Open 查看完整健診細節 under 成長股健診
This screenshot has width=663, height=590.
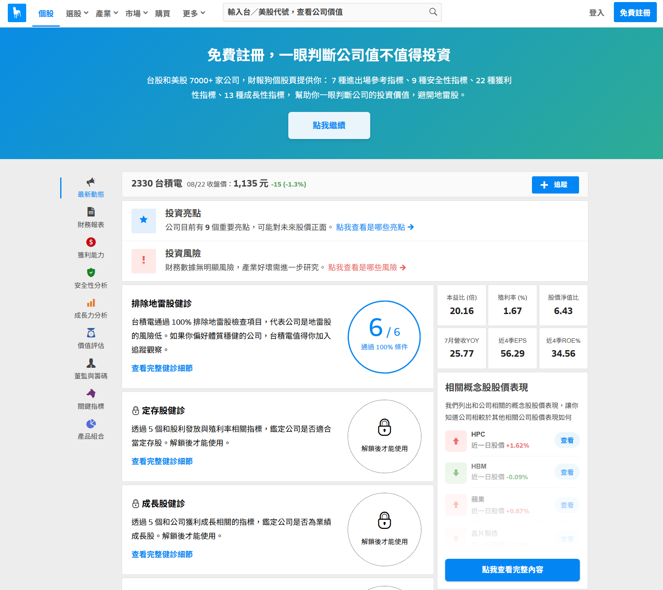[162, 554]
